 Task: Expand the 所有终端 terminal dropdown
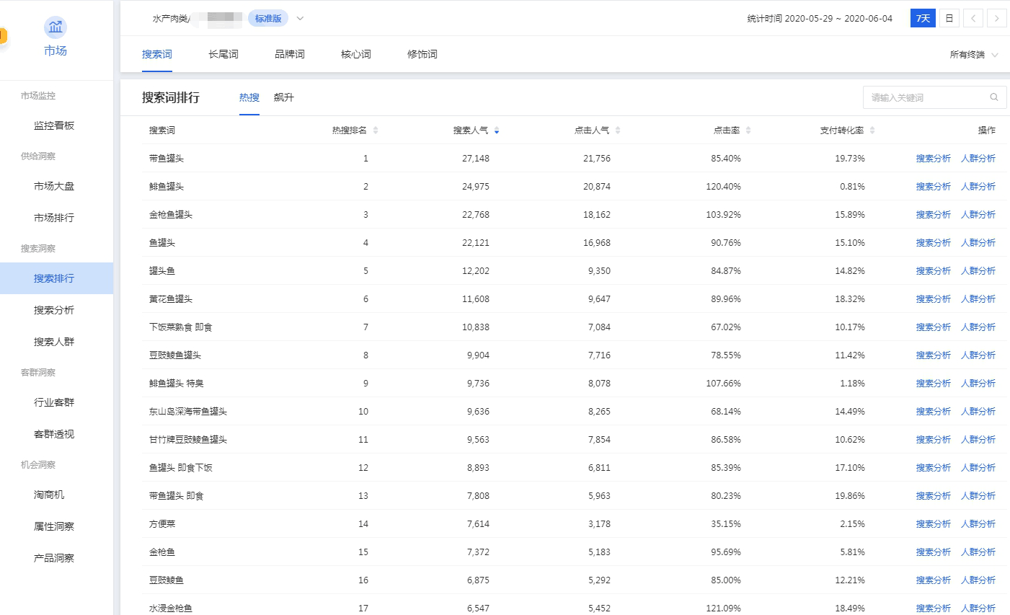[x=973, y=55]
